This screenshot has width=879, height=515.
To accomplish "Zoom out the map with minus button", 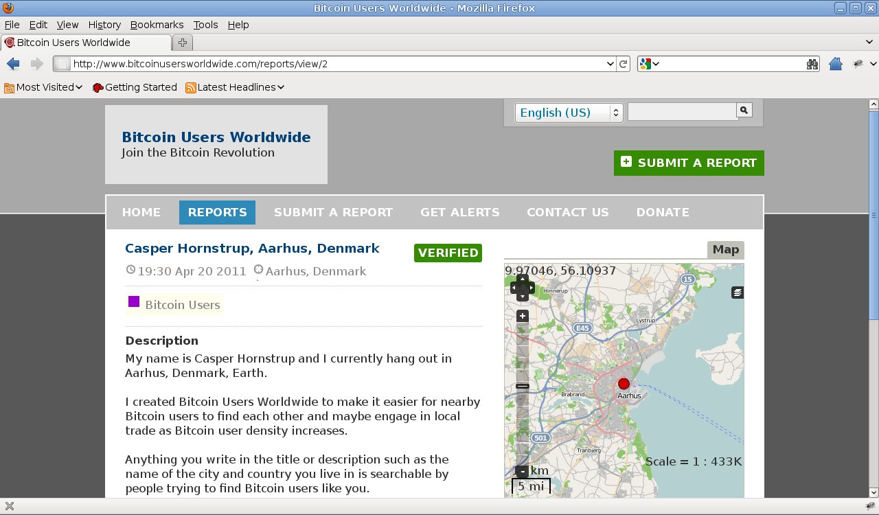I will click(523, 471).
